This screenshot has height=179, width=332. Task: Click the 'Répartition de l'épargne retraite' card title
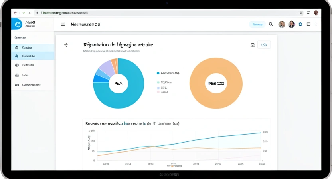tap(118, 44)
